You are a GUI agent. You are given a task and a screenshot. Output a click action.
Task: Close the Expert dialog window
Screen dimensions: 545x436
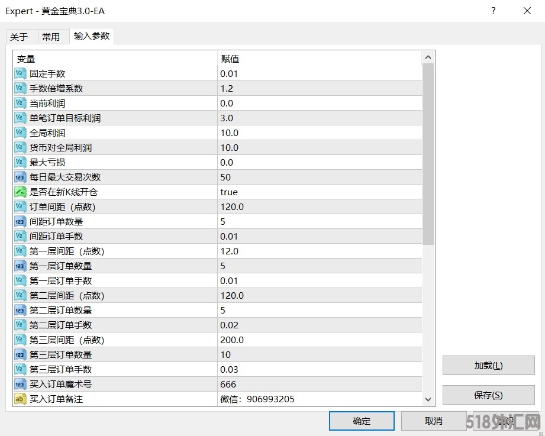click(527, 11)
